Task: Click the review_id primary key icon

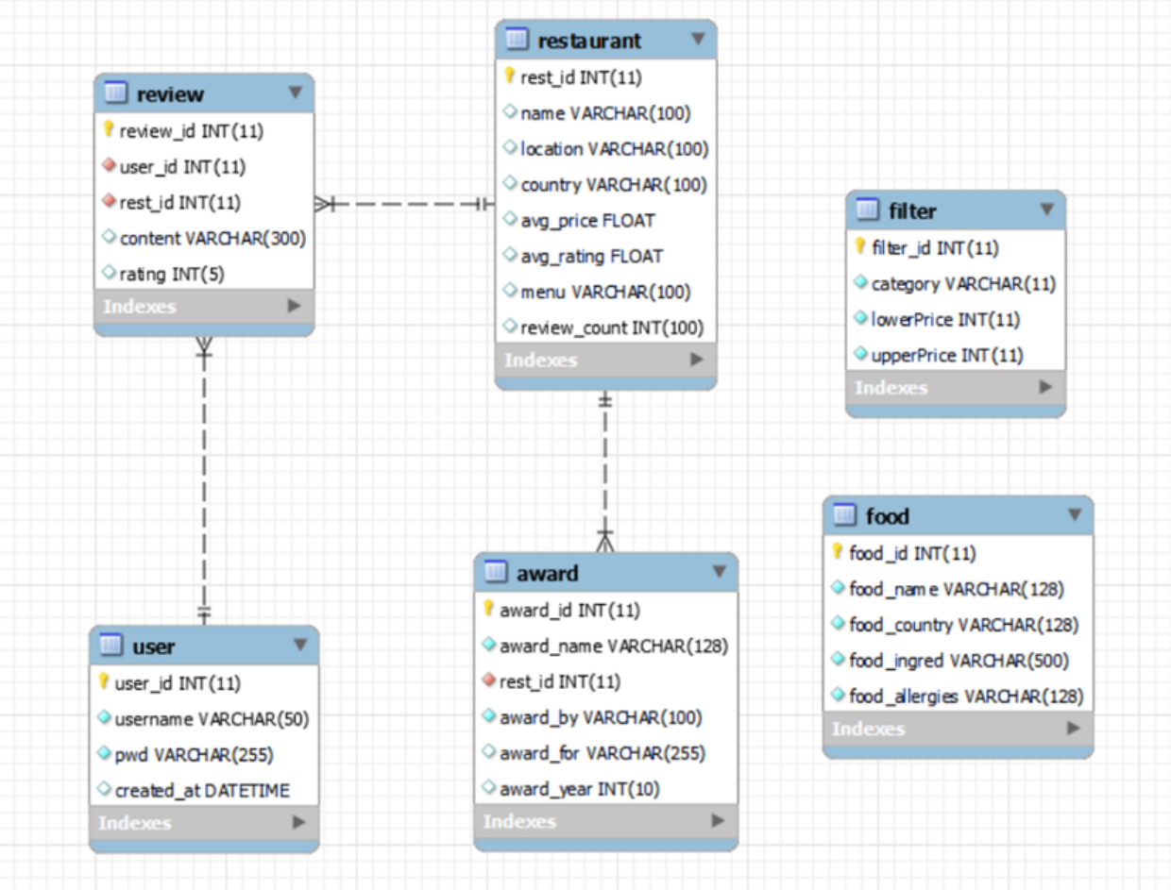Action: (109, 130)
